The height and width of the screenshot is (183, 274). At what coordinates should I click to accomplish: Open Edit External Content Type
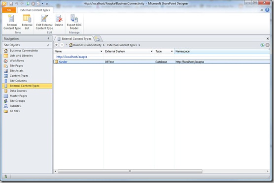(x=44, y=22)
